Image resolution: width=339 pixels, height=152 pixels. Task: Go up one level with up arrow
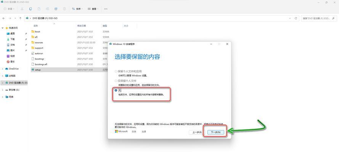click(x=20, y=18)
